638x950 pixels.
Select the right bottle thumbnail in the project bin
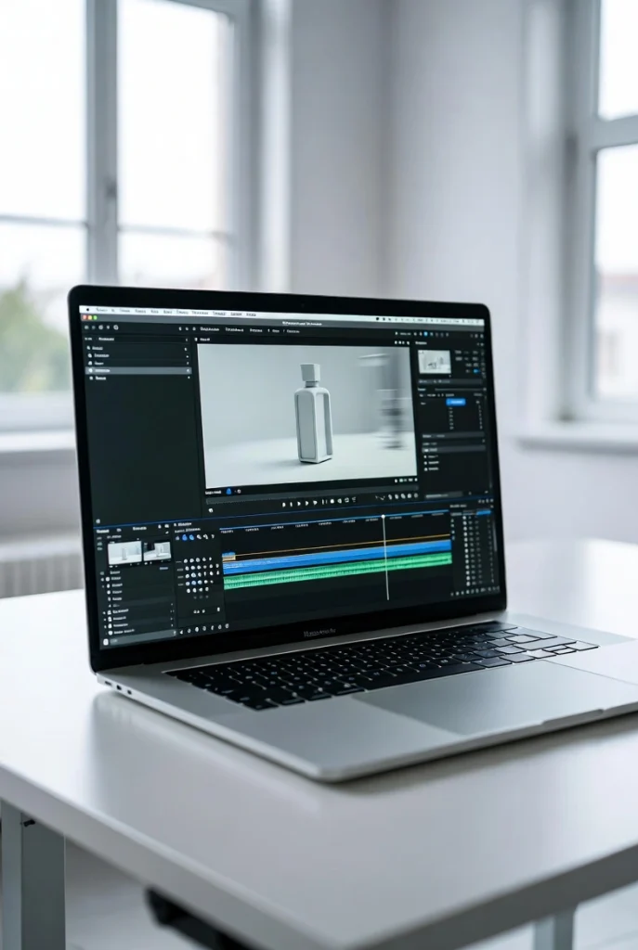point(156,551)
